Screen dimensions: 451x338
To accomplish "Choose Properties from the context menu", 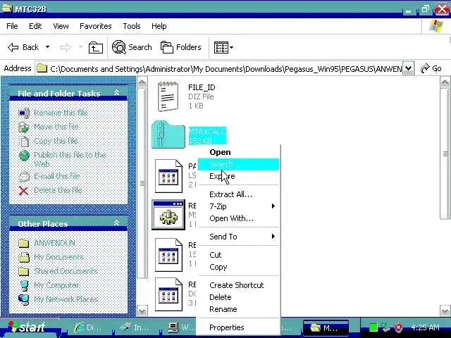I will [238, 327].
